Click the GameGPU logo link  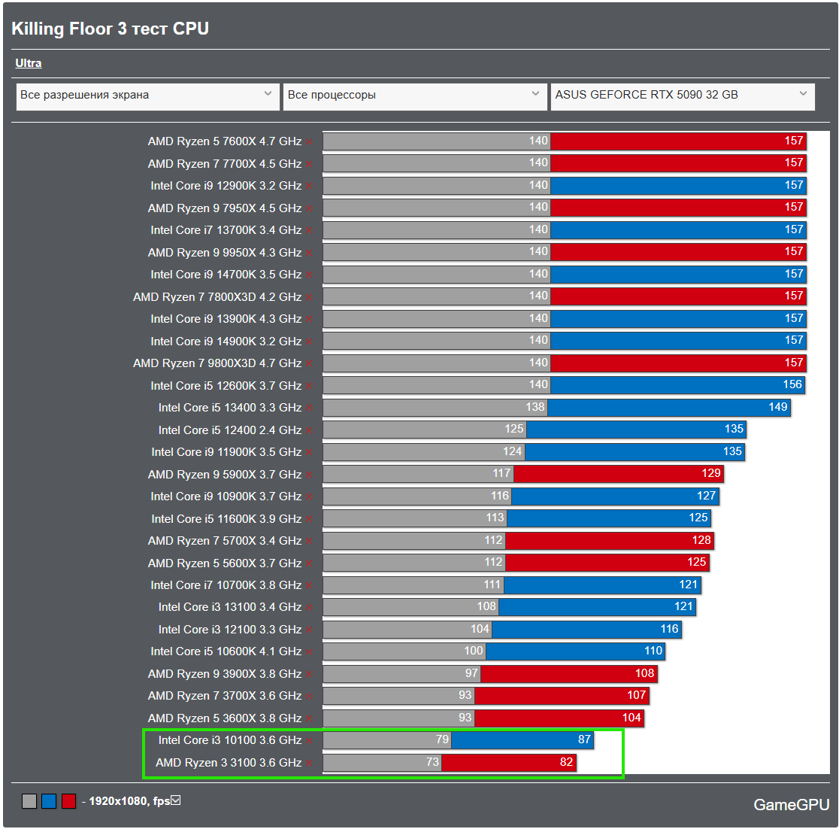791,804
